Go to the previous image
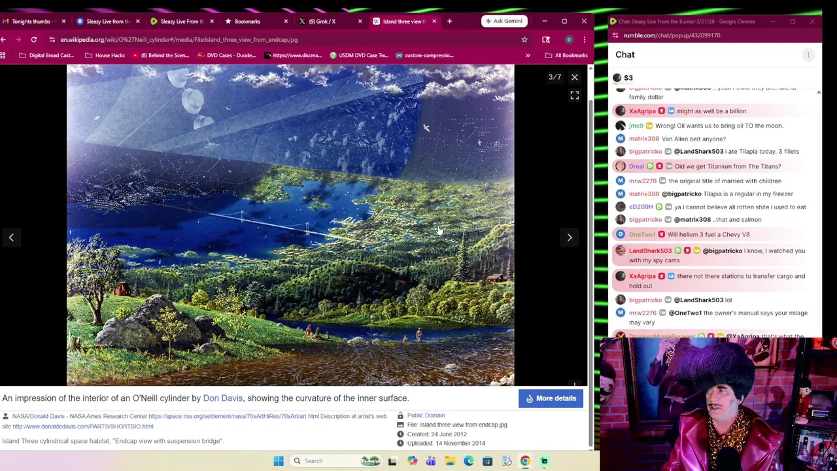Screen dimensions: 837x471 click(11, 237)
